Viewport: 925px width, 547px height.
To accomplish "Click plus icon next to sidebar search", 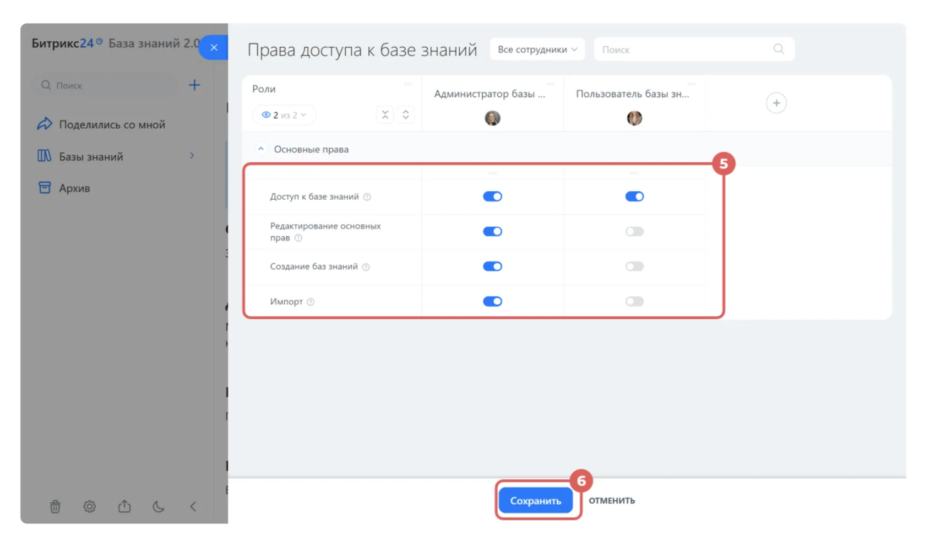I will point(194,85).
